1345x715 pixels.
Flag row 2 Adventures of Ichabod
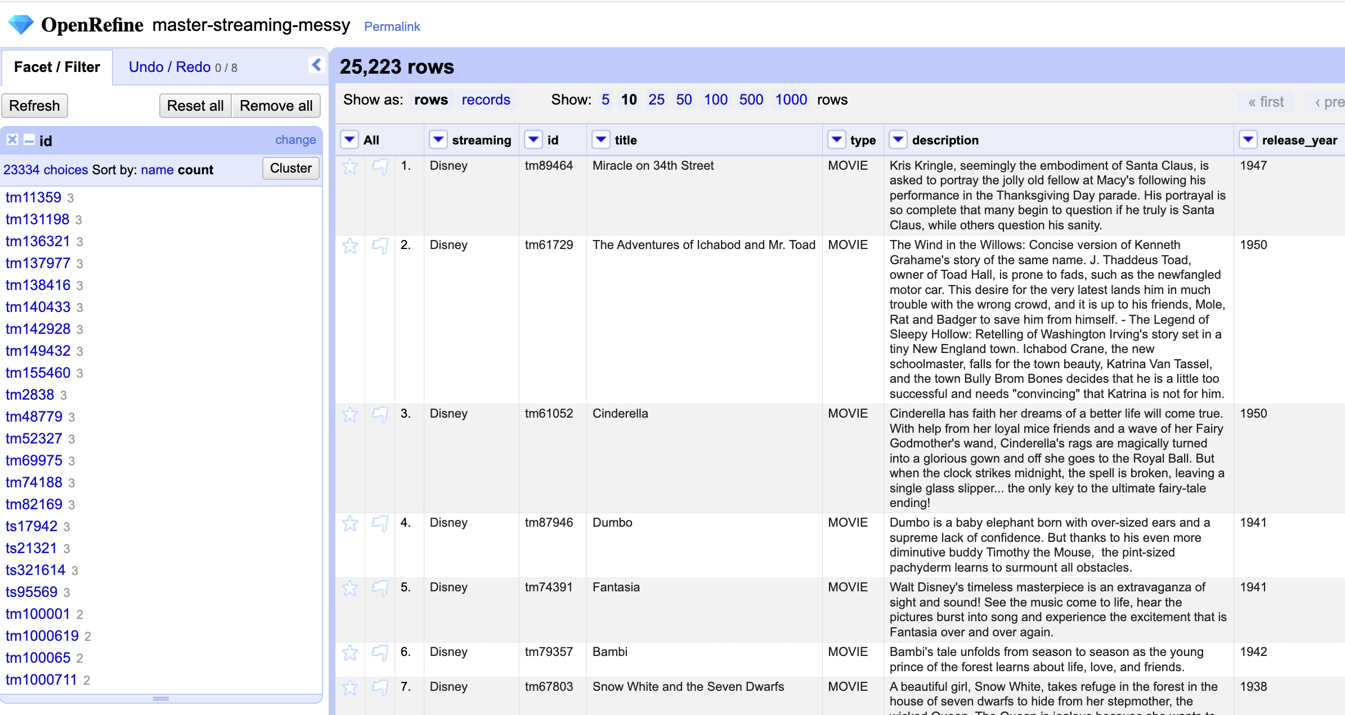[x=380, y=246]
